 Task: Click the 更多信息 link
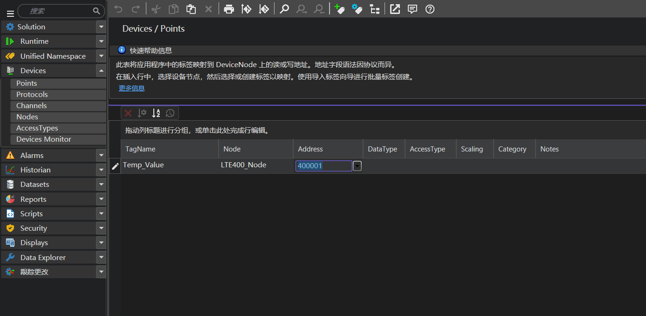[131, 88]
